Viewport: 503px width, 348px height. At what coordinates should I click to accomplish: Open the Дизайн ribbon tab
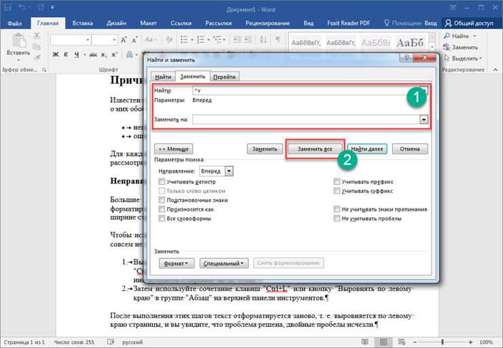pos(116,23)
